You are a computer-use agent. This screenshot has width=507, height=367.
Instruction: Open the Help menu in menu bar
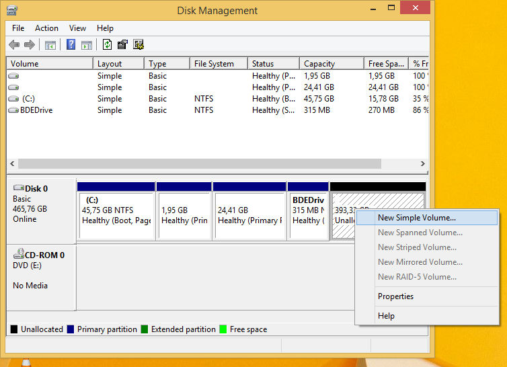point(105,28)
